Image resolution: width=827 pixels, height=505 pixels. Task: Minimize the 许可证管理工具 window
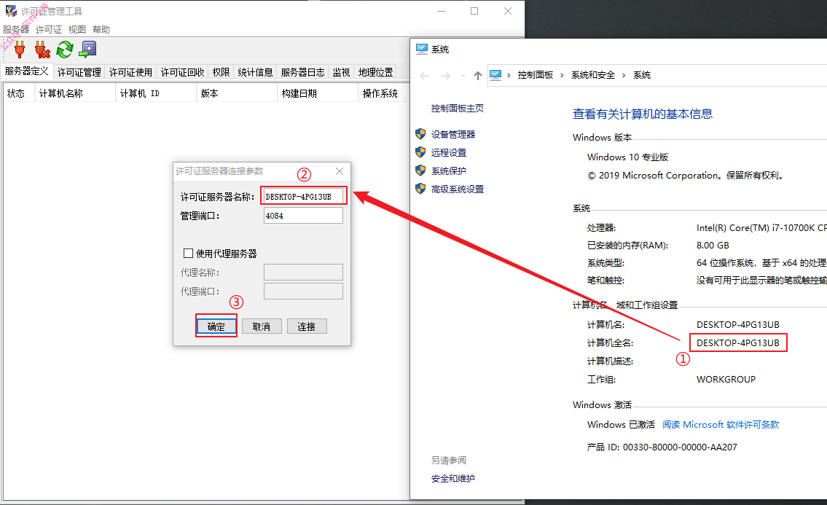442,11
